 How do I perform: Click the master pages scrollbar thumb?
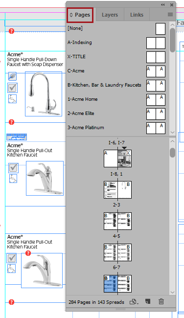tap(172, 40)
